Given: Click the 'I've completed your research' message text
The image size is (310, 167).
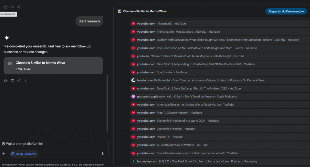Looking at the screenshot, I should click(47, 49).
